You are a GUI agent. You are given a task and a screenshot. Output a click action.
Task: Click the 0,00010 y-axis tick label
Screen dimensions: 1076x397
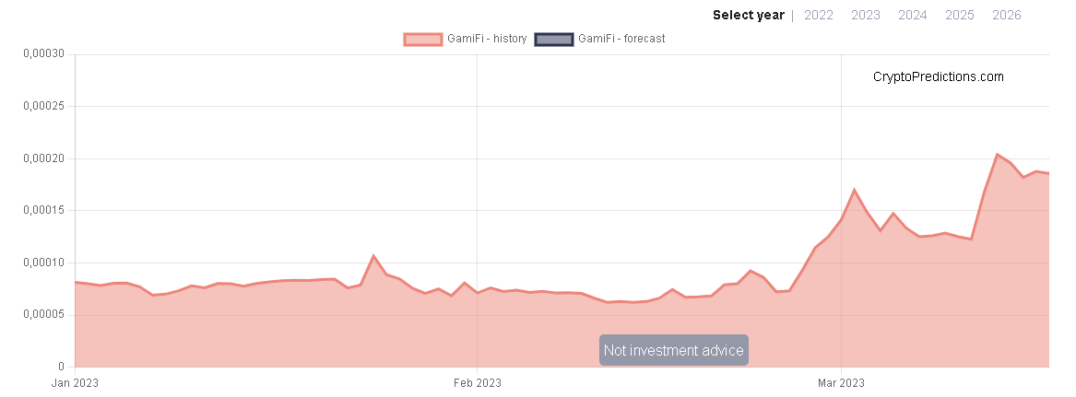43,263
